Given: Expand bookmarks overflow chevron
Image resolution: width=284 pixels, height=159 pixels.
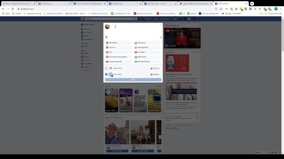Looking at the screenshot, I should (261, 14).
